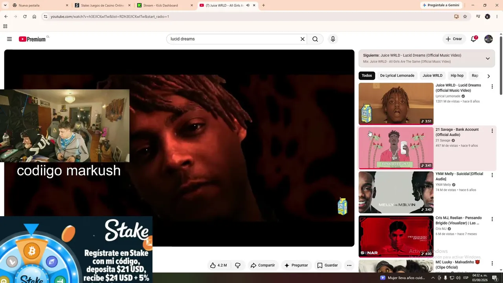
Task: Open 21 Savage channel link
Action: click(443, 140)
